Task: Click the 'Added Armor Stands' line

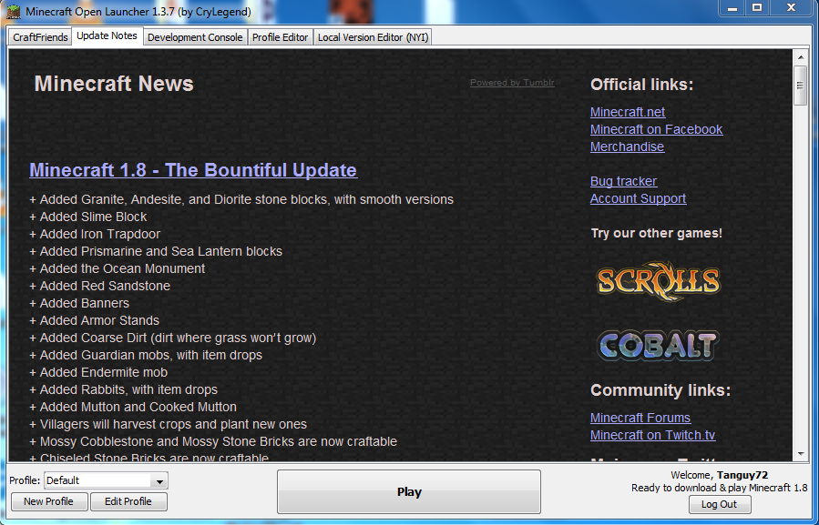Action: pyautogui.click(x=95, y=320)
